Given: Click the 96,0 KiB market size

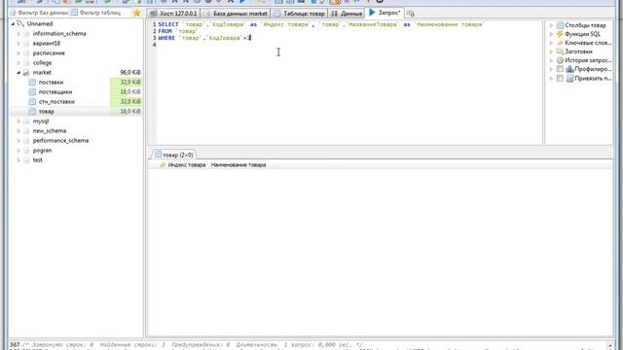Looking at the screenshot, I should (x=130, y=73).
